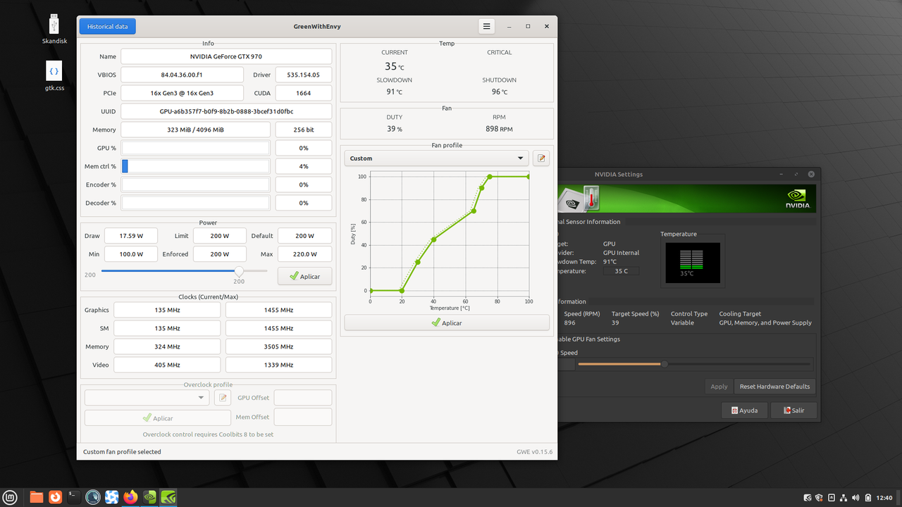This screenshot has height=507, width=902.
Task: Click the GWE v0.15.6 version label
Action: point(534,452)
